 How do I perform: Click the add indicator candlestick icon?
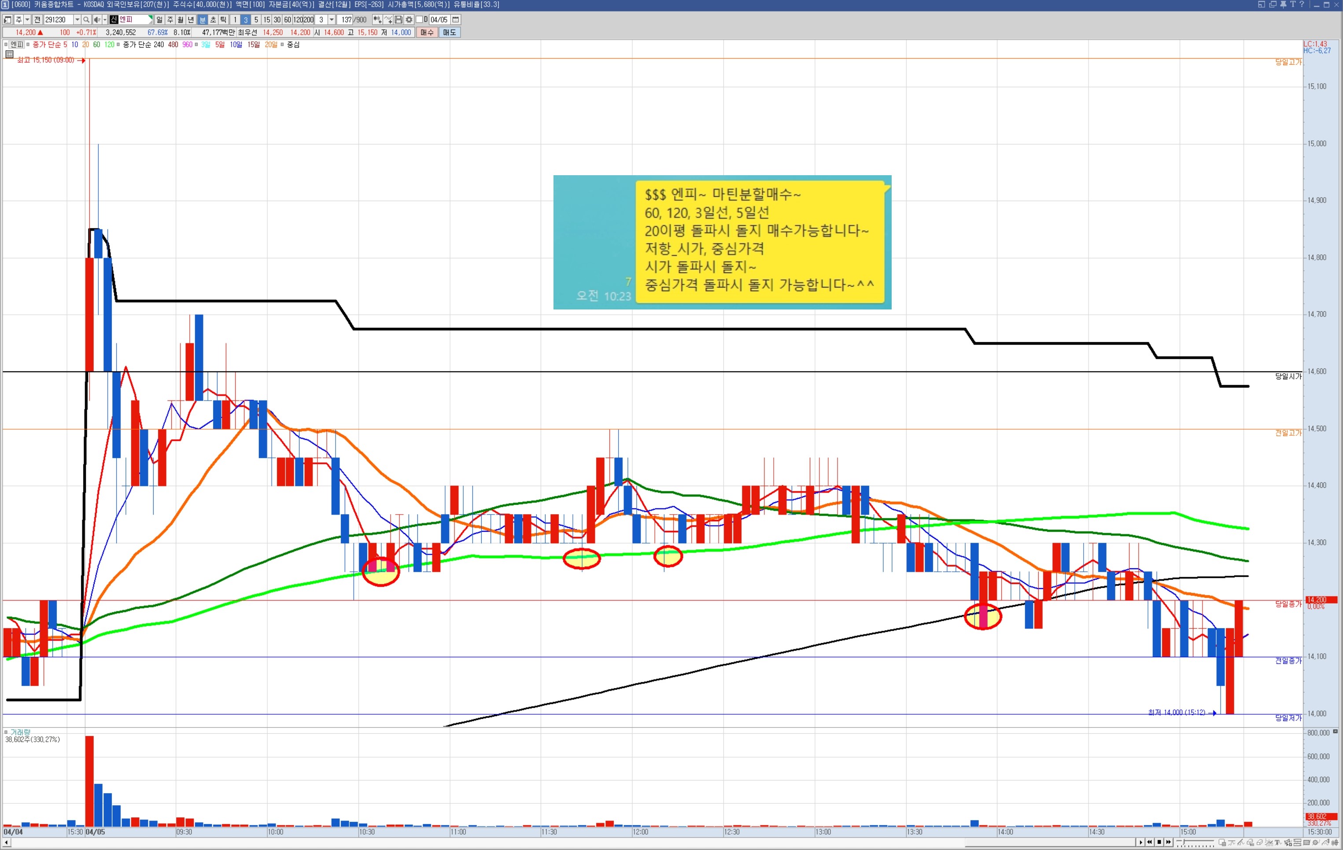tap(377, 19)
